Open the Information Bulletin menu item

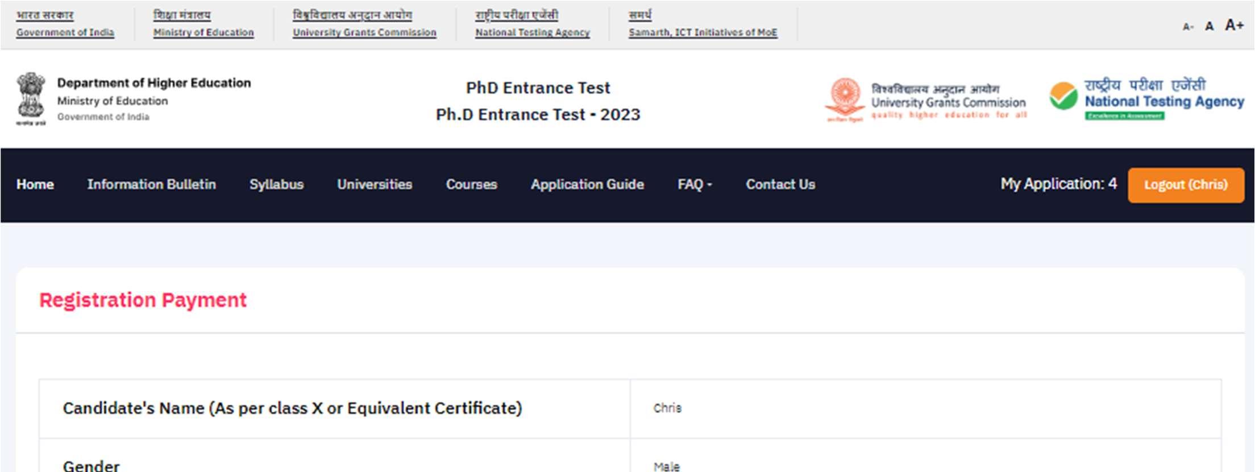[x=151, y=184]
